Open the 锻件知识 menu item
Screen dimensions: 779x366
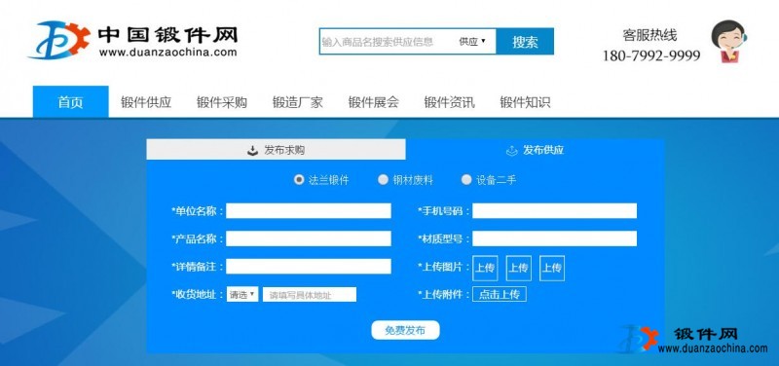525,102
